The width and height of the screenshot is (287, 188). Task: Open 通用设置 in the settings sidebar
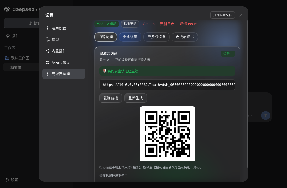point(63,28)
